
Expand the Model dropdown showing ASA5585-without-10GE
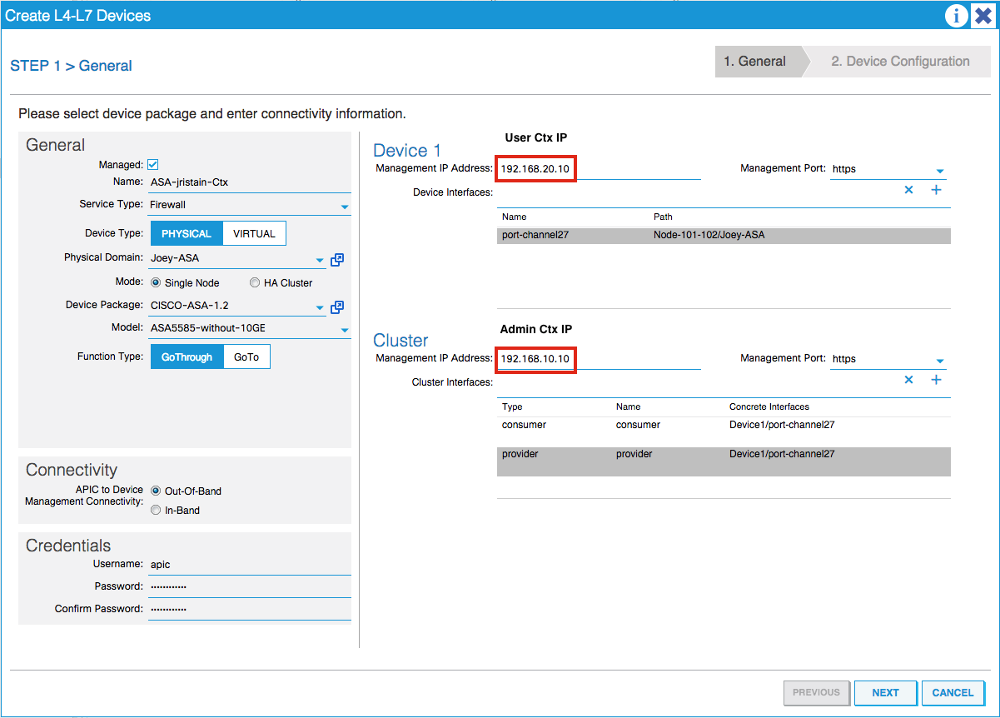[344, 328]
